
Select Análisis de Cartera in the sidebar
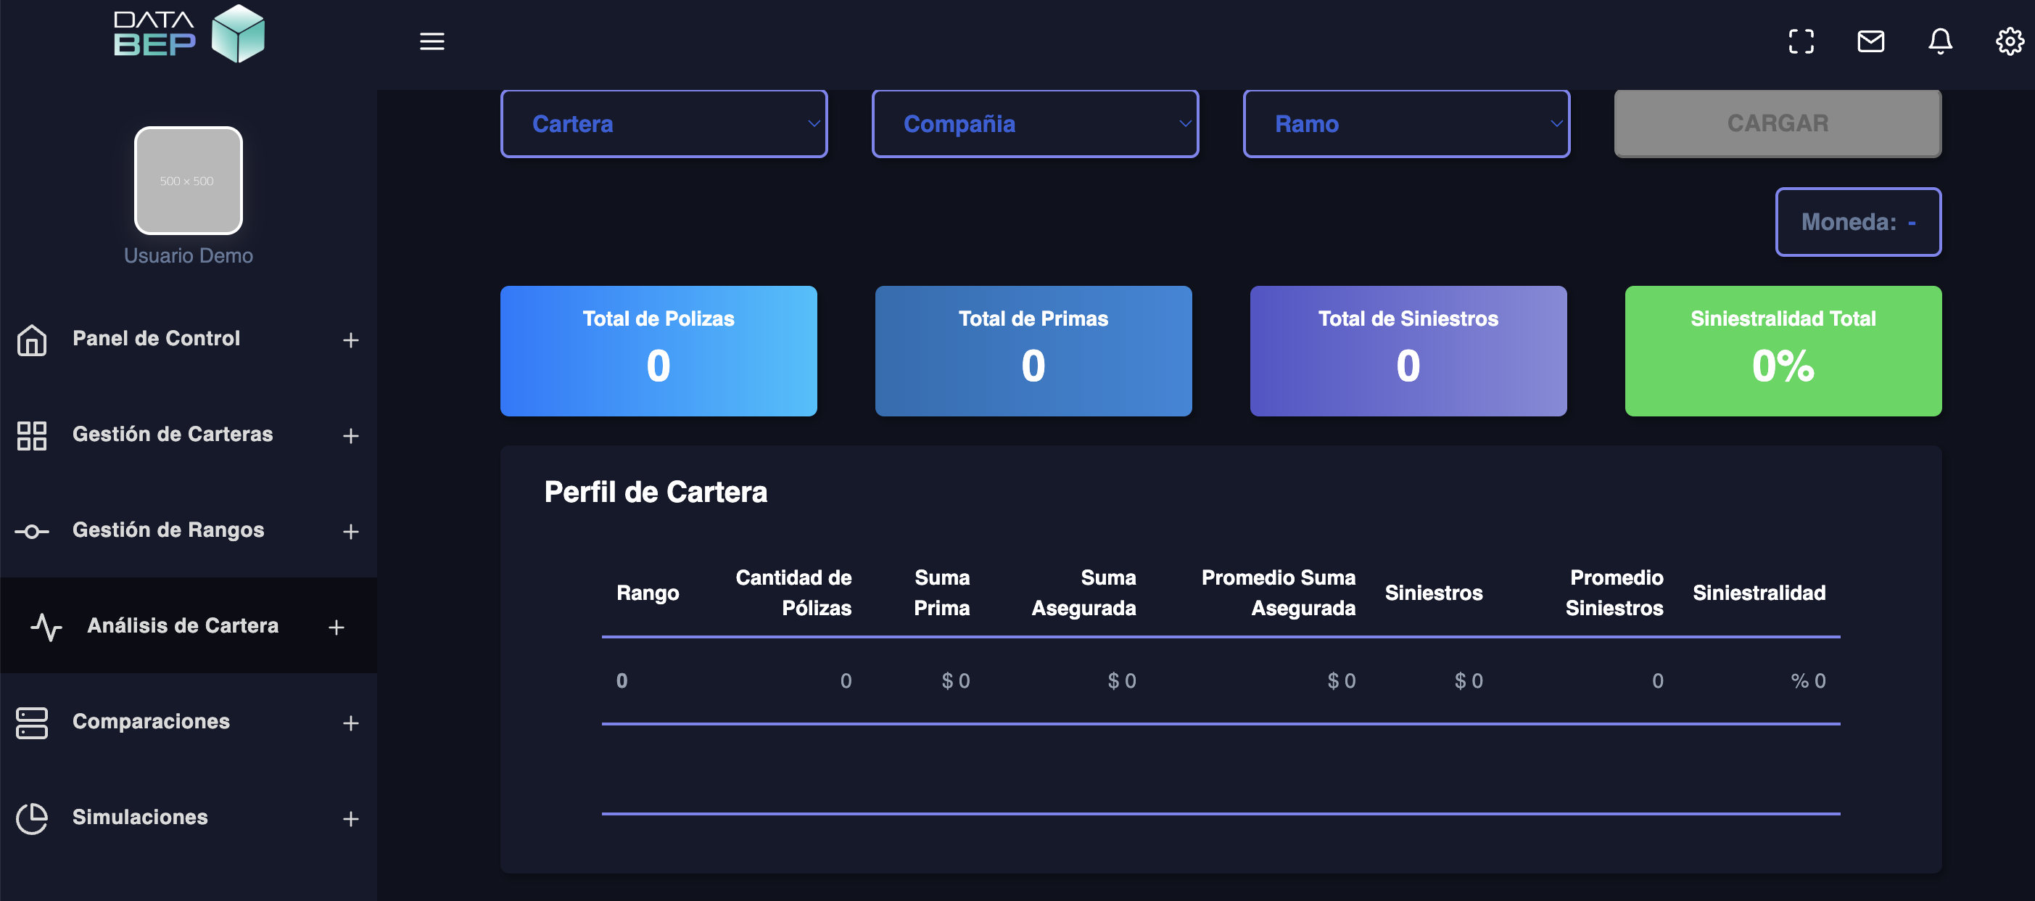[x=183, y=625]
